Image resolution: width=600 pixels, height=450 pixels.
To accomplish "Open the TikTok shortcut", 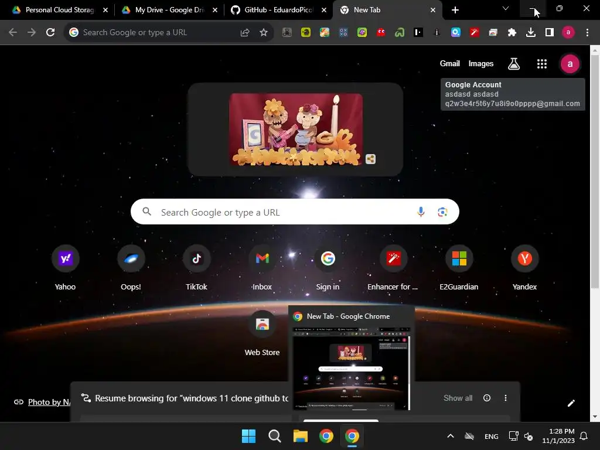I will (197, 268).
